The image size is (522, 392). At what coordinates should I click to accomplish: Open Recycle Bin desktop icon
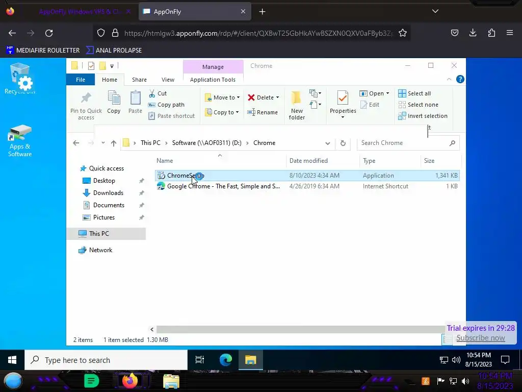coord(20,79)
